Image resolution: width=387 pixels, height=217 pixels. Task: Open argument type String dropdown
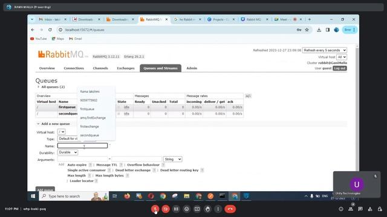pos(172,159)
